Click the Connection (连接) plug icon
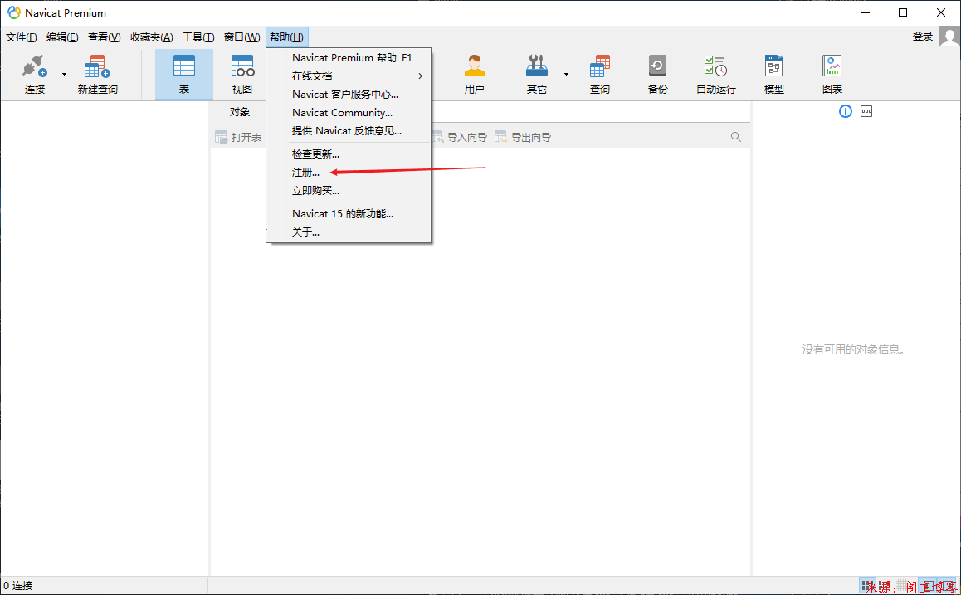Screen dimensions: 961x595 pyautogui.click(x=35, y=66)
